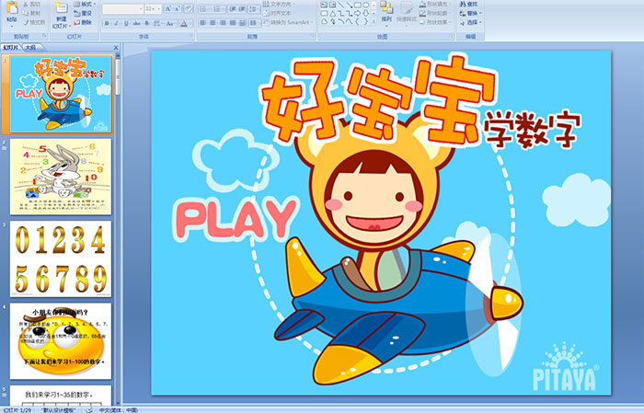This screenshot has height=413, width=644.
Task: Click Shape Effects (形状效果)
Action: (x=434, y=22)
